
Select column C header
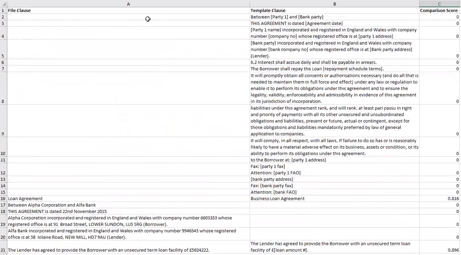click(x=440, y=4)
